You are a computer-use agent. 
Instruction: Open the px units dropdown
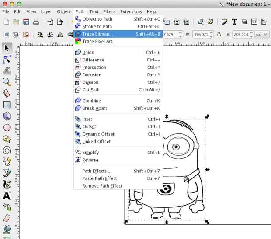pos(262,34)
